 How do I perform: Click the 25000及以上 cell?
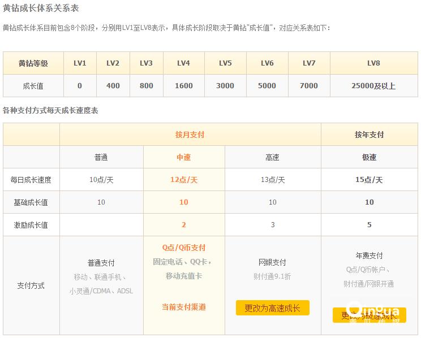click(x=373, y=86)
